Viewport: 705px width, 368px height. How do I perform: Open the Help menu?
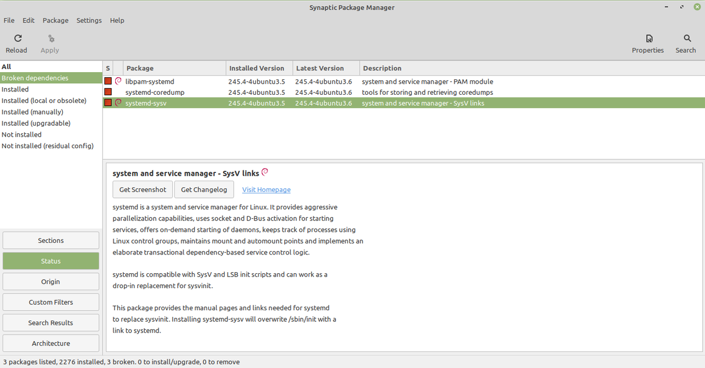pyautogui.click(x=117, y=20)
